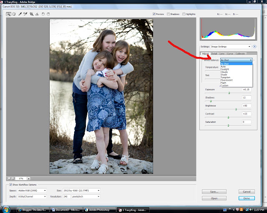Uncheck Show Workflow Options
The height and width of the screenshot is (213, 267).
pos(10,185)
